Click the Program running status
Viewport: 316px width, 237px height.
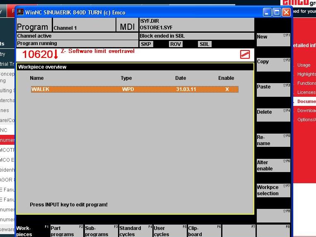77,43
